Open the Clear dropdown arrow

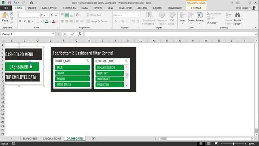click(217, 23)
